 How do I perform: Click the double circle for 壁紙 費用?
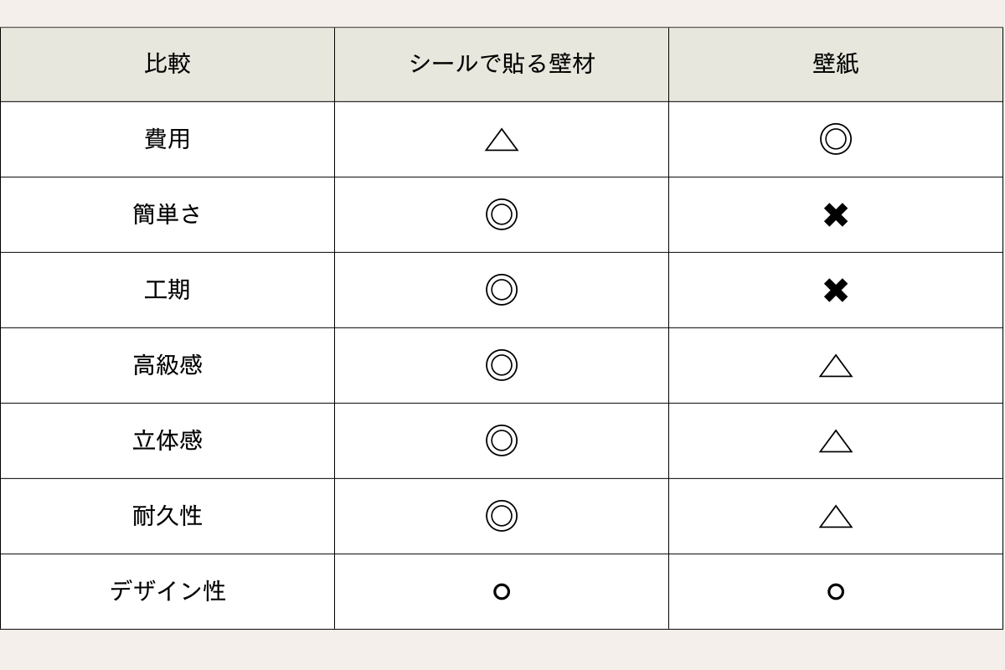[x=836, y=139]
